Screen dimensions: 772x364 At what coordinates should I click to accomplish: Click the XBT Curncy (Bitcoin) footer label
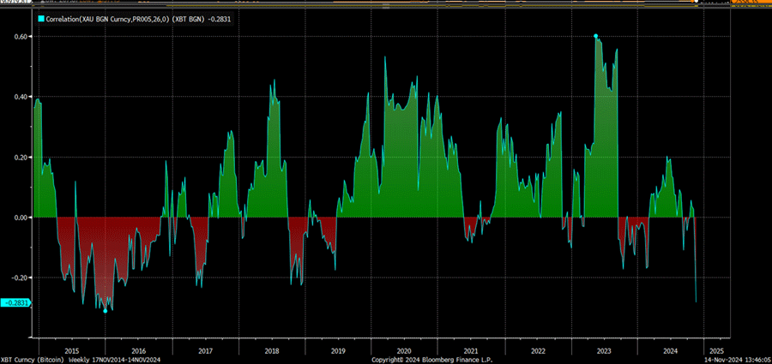pyautogui.click(x=32, y=360)
